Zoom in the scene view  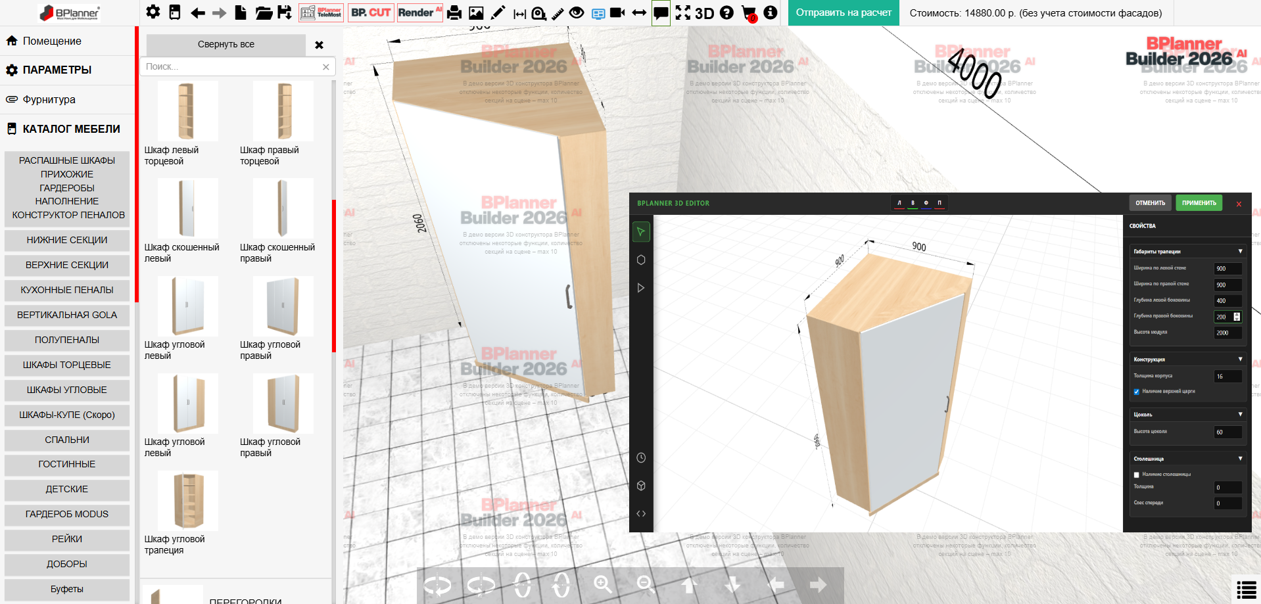(x=602, y=584)
